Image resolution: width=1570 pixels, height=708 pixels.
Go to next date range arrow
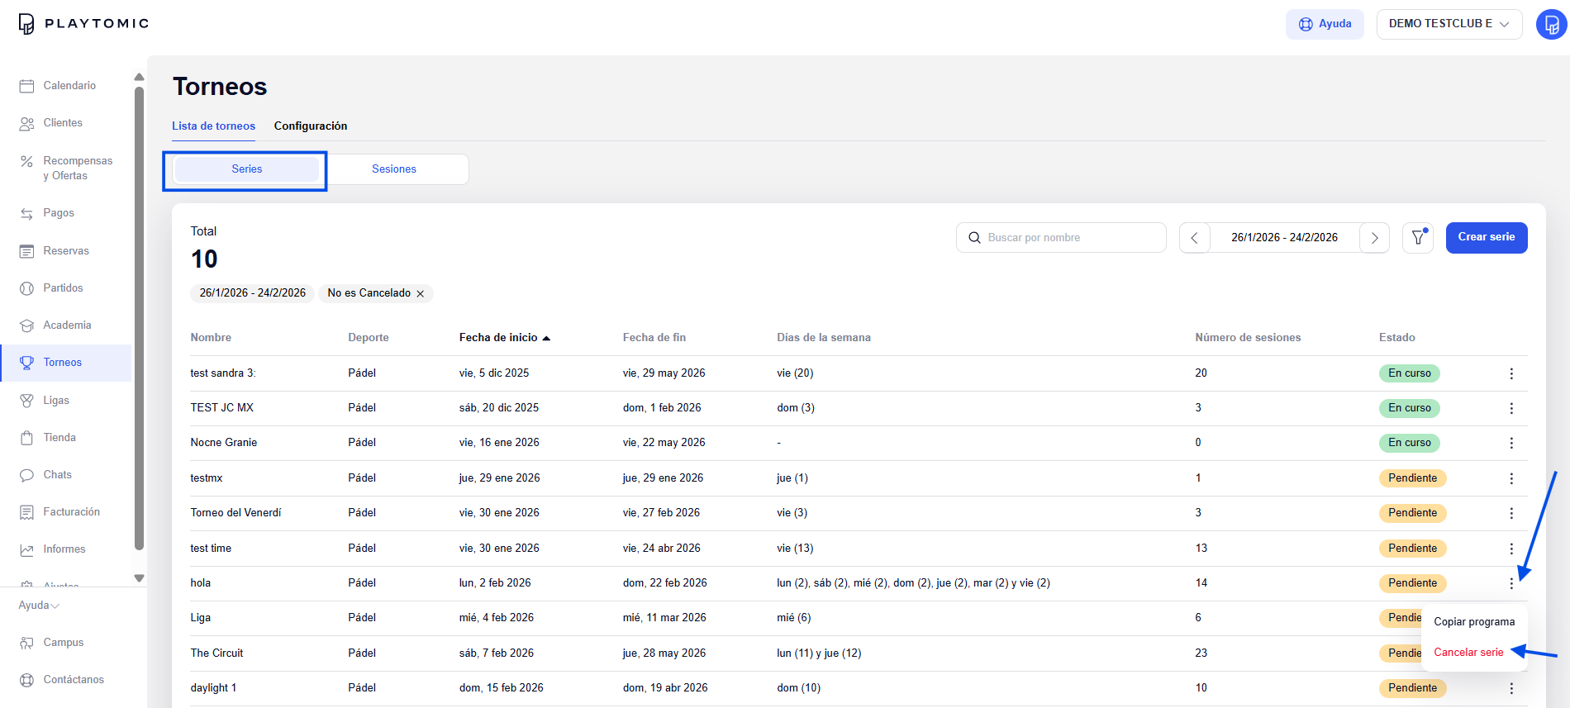[1374, 238]
